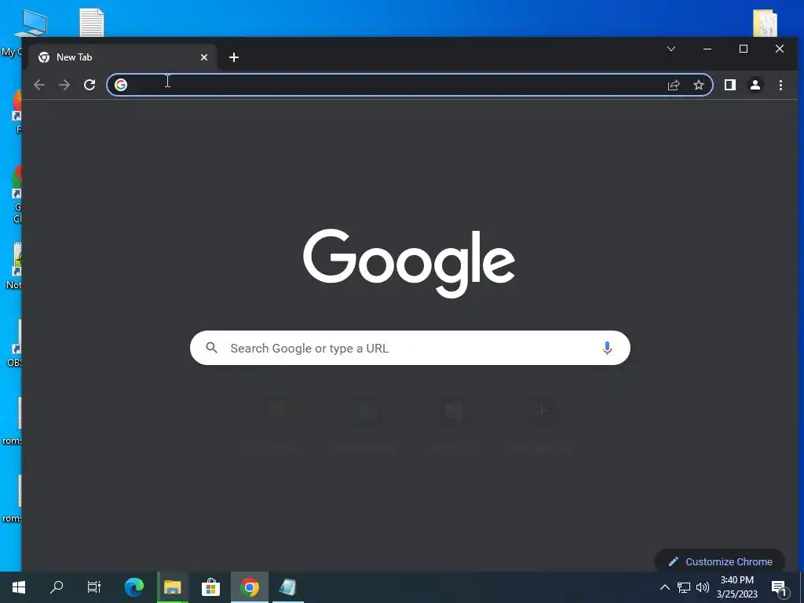The image size is (804, 603).
Task: Select the text file icon on the desktop
Action: click(92, 23)
